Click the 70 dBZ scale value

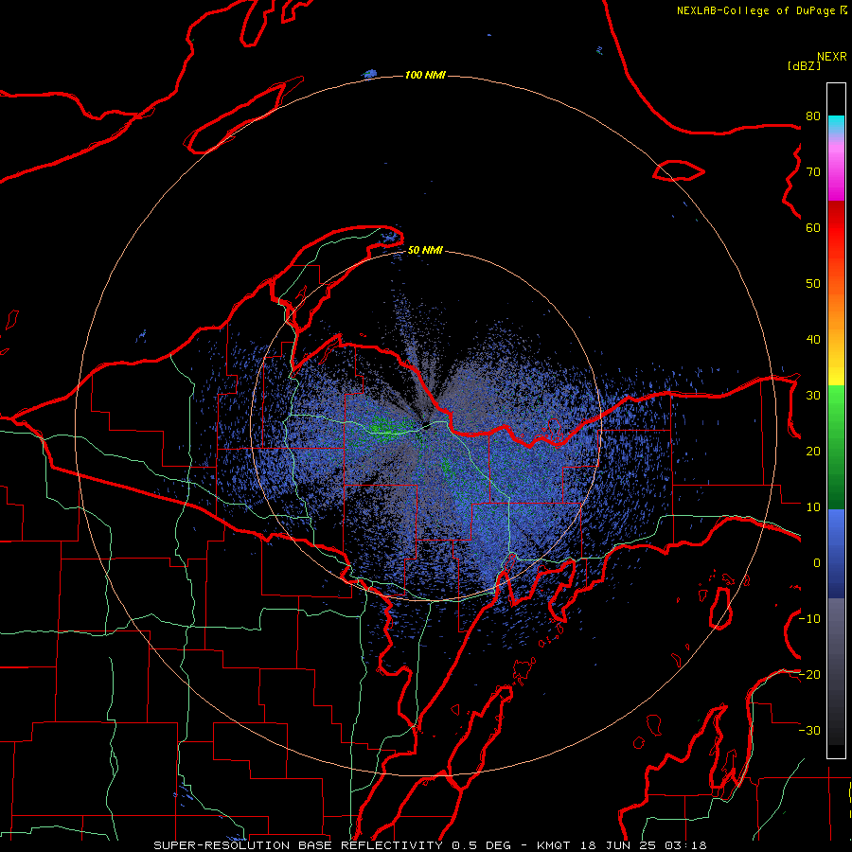pos(813,172)
